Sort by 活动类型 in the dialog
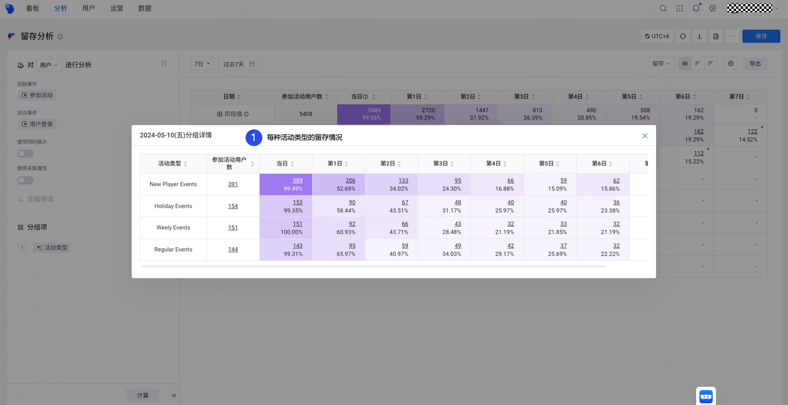 click(x=185, y=164)
